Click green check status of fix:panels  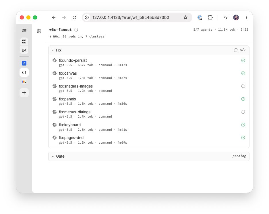243,99
